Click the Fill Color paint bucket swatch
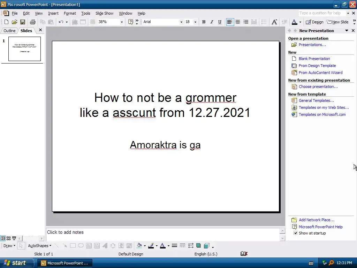Screen dimensions: 357x268 click(139, 245)
